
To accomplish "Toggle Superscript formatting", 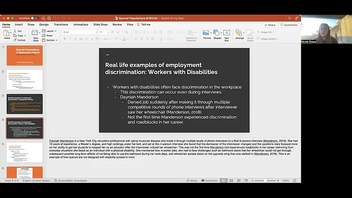I will 87,39.
